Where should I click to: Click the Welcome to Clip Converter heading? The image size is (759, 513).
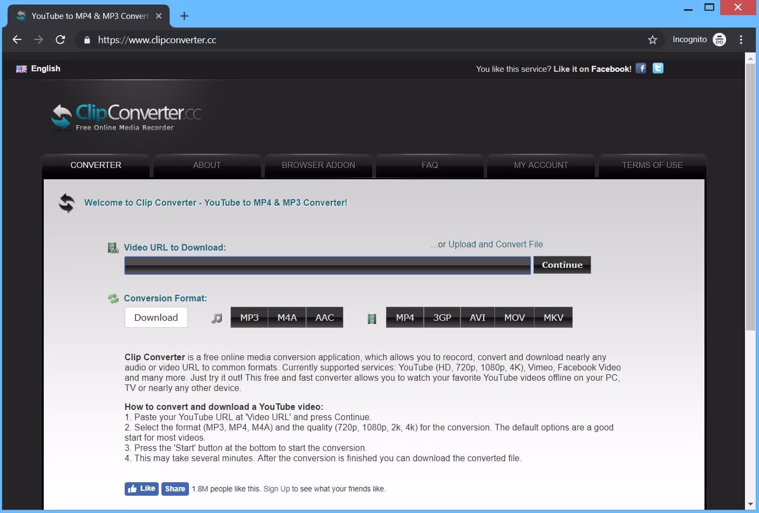pos(216,202)
